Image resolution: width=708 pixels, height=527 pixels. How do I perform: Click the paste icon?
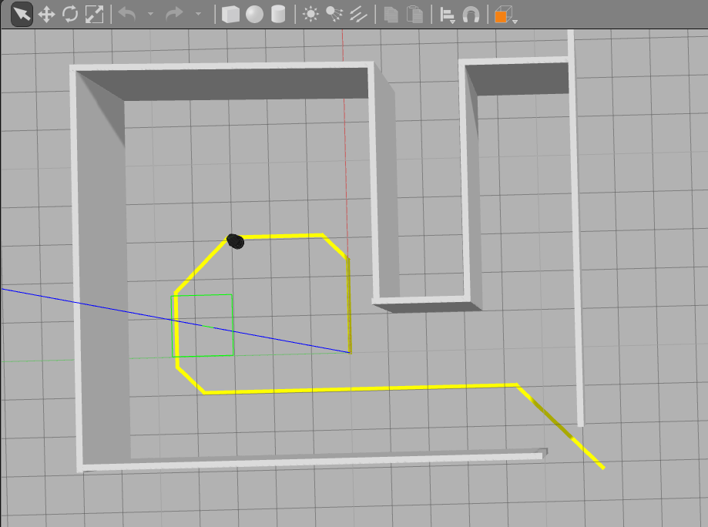tap(414, 15)
